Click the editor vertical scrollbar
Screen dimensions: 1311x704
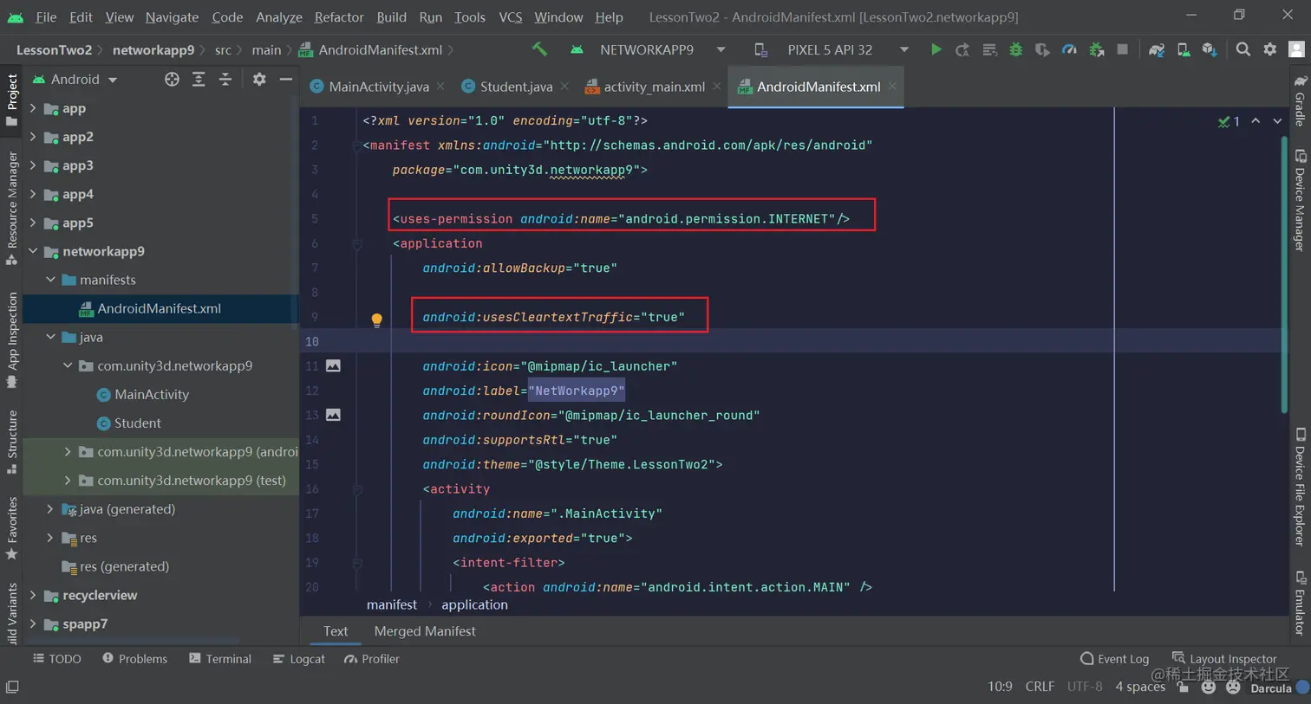tap(1284, 275)
